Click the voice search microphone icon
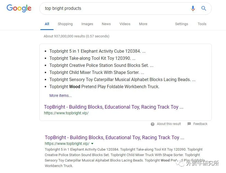The width and height of the screenshot is (226, 173). pos(193,8)
